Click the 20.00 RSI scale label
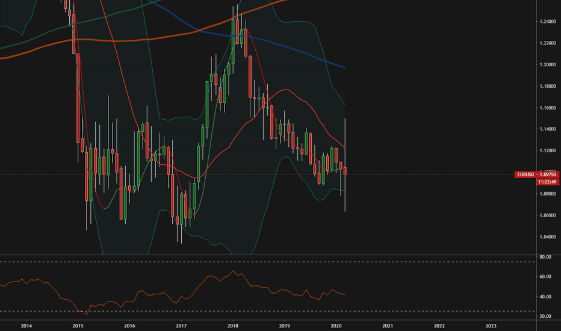Viewport: 561px width, 331px height. [545, 316]
